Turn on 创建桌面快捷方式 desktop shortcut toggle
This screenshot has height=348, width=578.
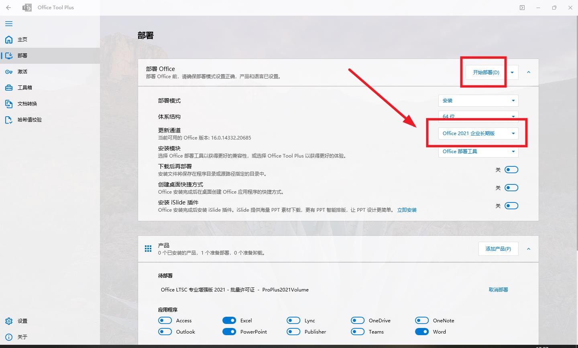511,187
